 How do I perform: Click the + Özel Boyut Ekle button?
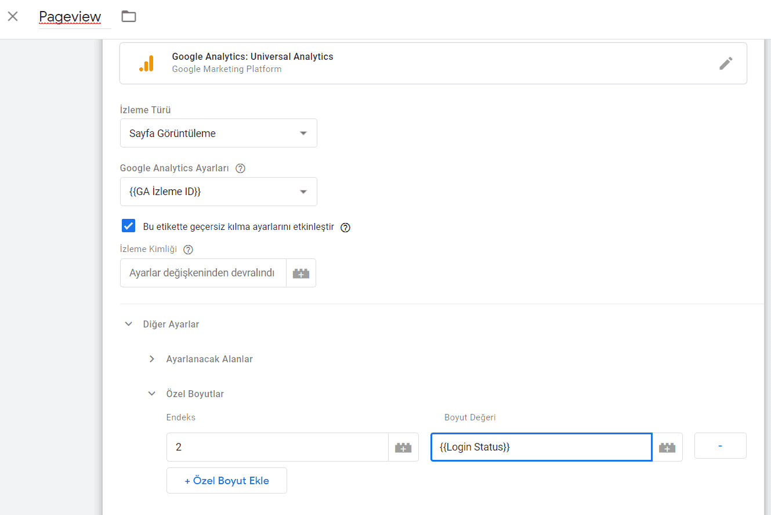[x=226, y=481]
